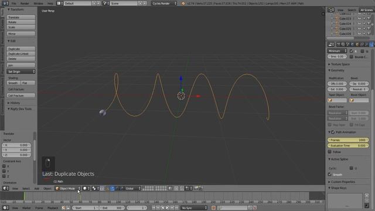Toggle visibility eye for Cube.023
375x211 pixels.
coord(359,18)
